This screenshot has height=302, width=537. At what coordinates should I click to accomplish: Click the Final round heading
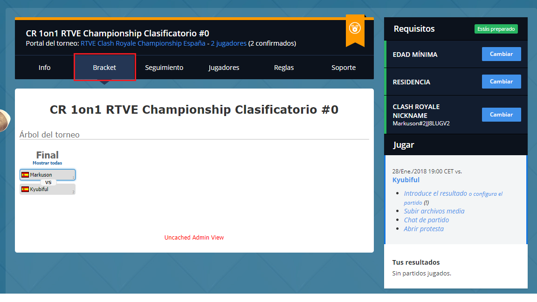pos(47,155)
